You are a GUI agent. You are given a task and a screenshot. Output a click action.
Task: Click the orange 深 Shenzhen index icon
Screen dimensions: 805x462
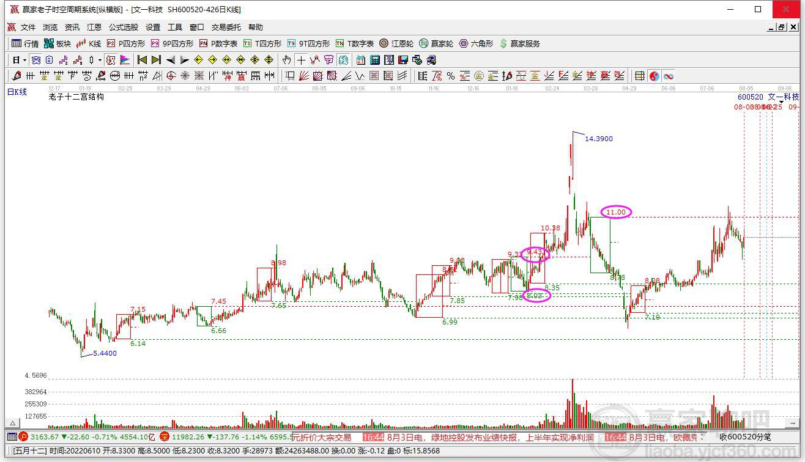point(165,437)
